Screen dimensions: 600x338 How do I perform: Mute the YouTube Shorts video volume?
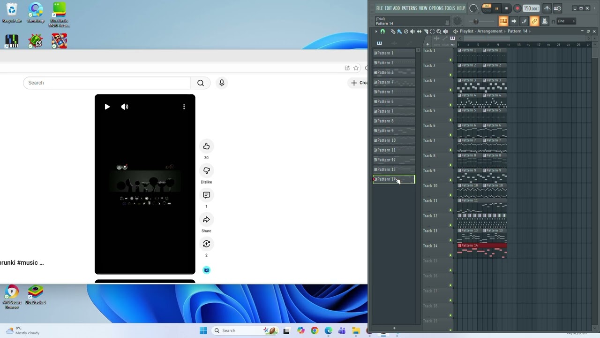coord(125,107)
